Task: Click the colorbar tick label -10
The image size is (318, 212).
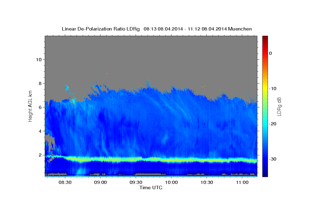Action: 273,89
